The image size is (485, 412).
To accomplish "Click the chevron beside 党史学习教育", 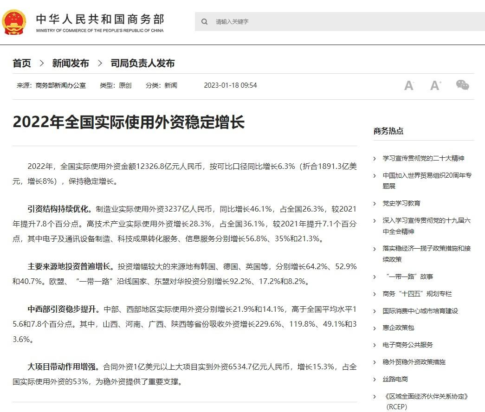I will [375, 203].
